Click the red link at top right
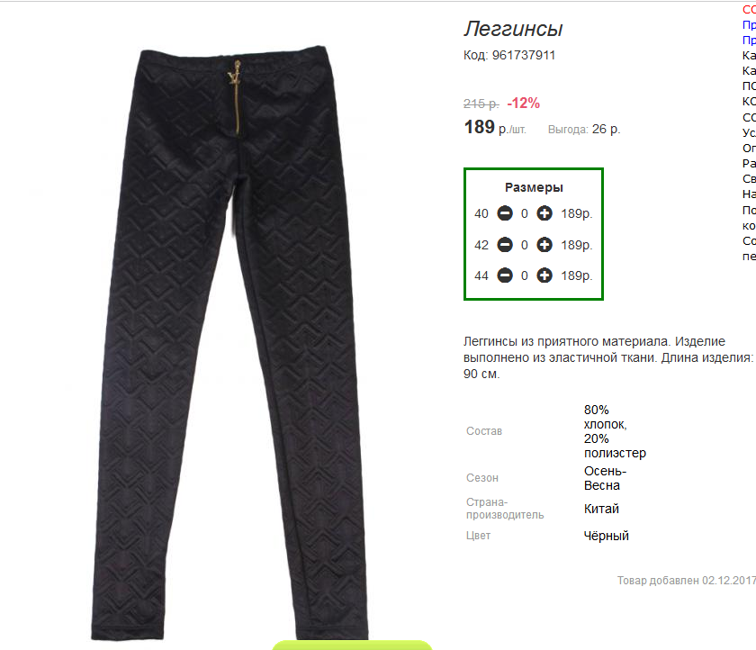This screenshot has height=650, width=756. pos(749,10)
